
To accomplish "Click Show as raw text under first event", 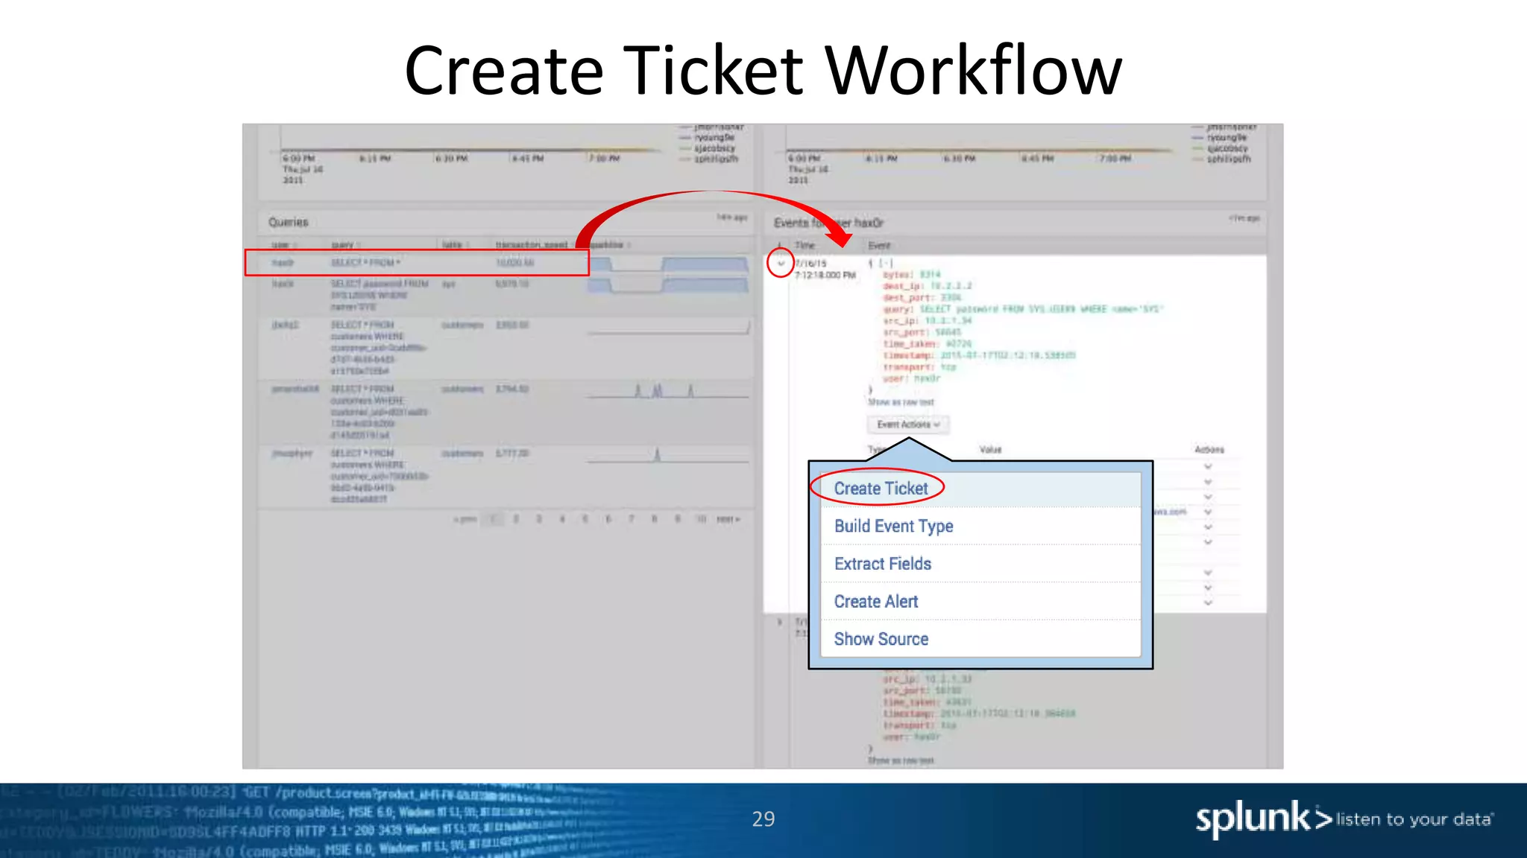I will click(901, 402).
